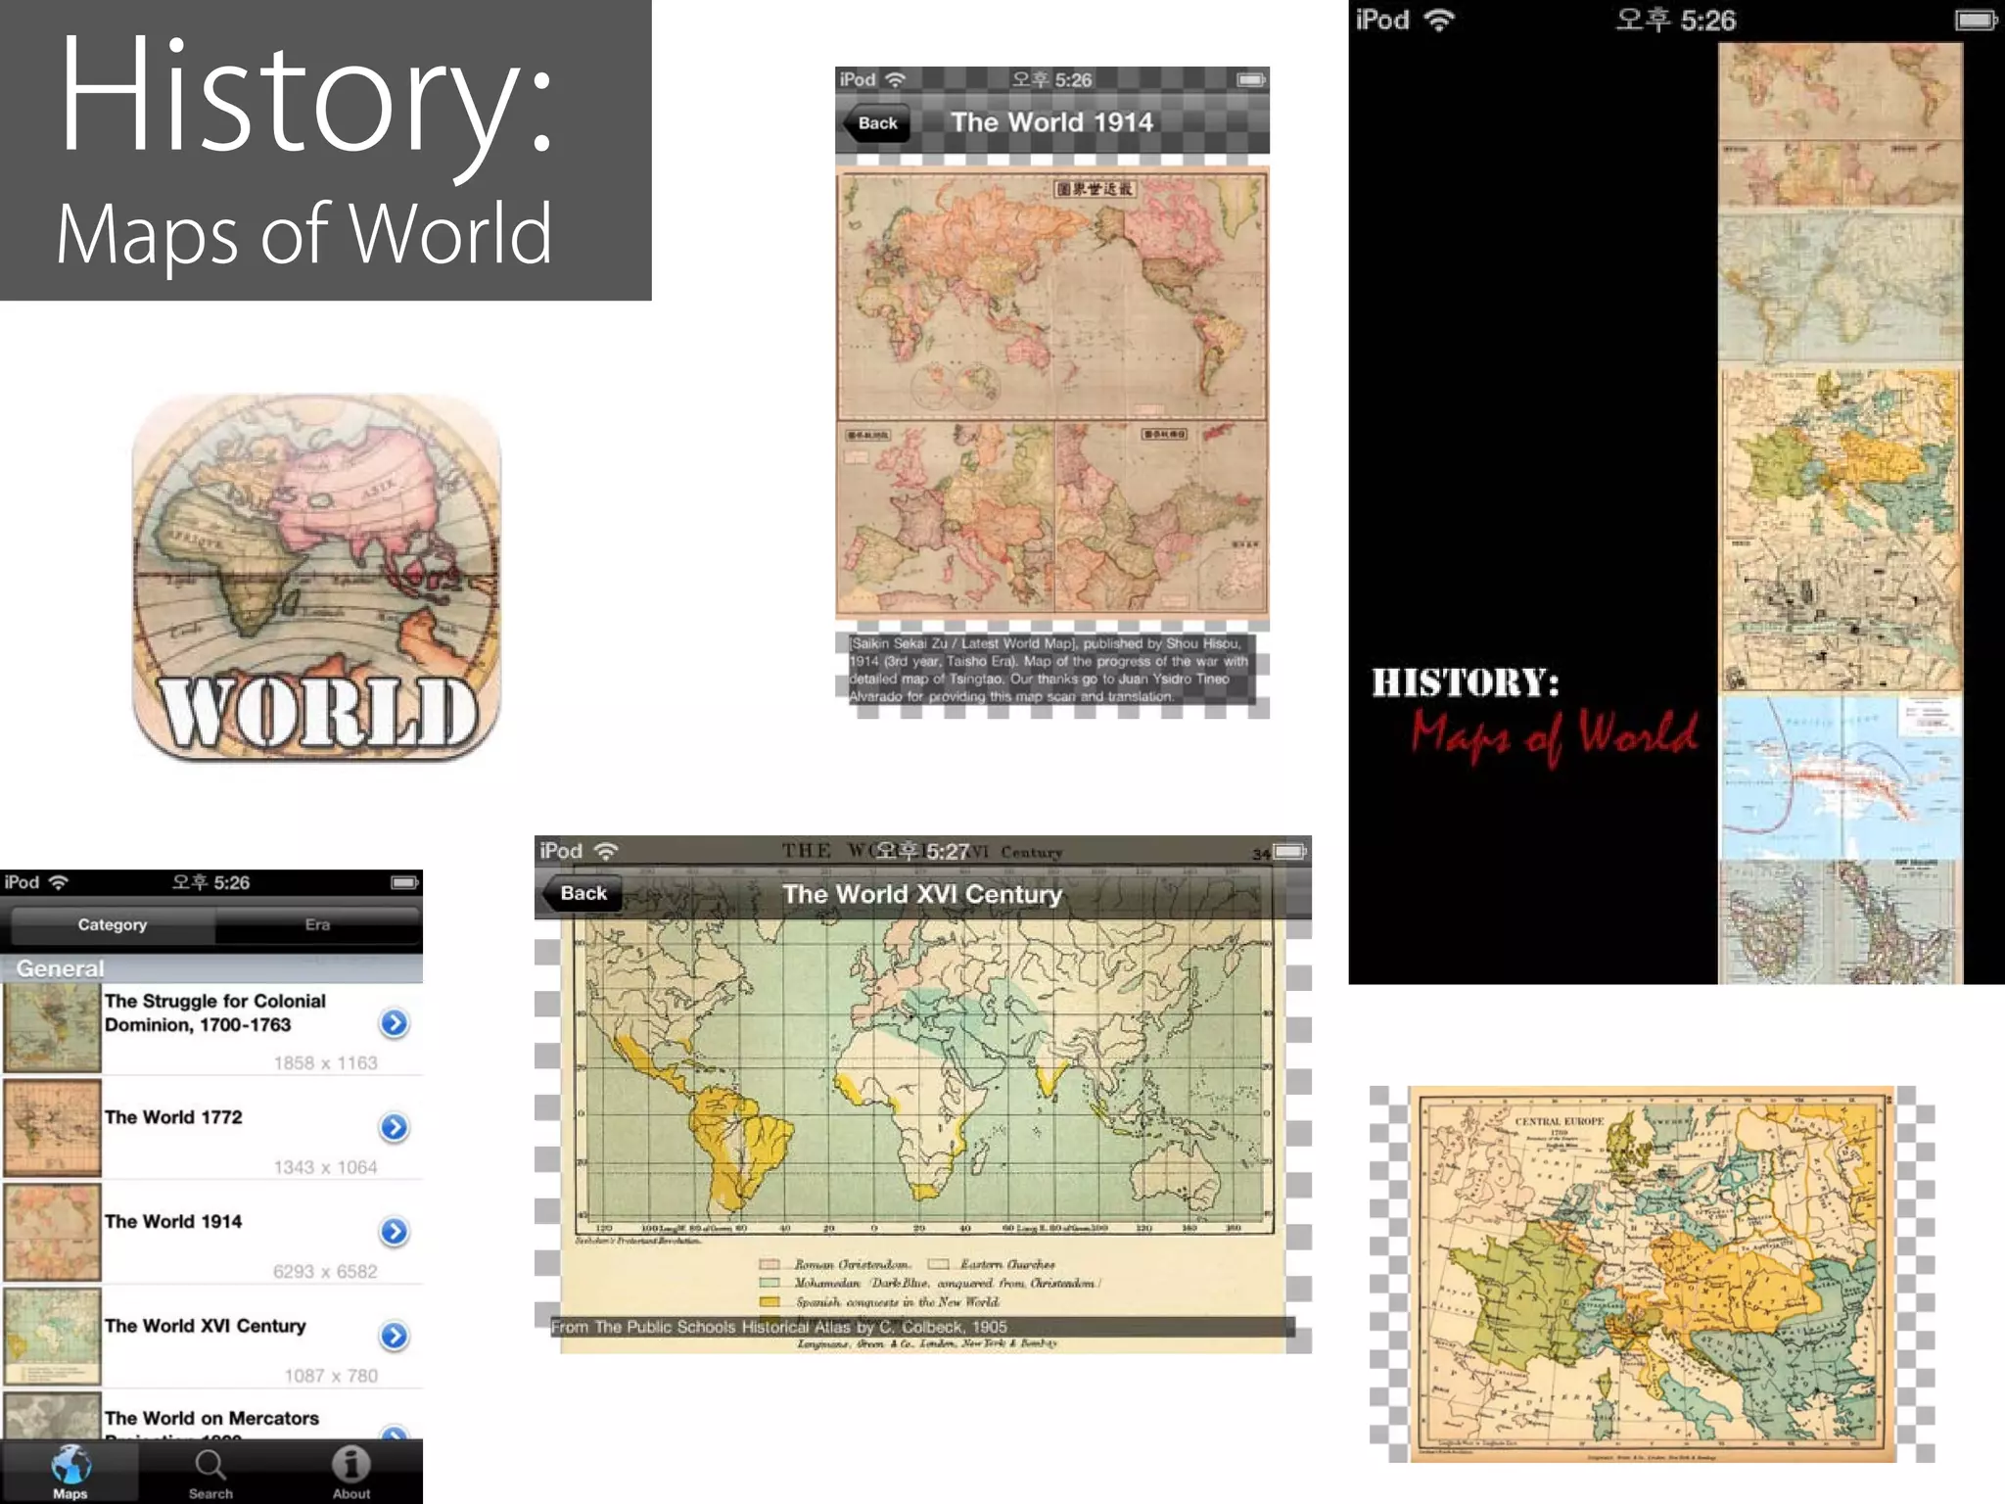This screenshot has height=1504, width=2005.
Task: Tap battery icon in the splash screen status bar
Action: tap(1976, 20)
